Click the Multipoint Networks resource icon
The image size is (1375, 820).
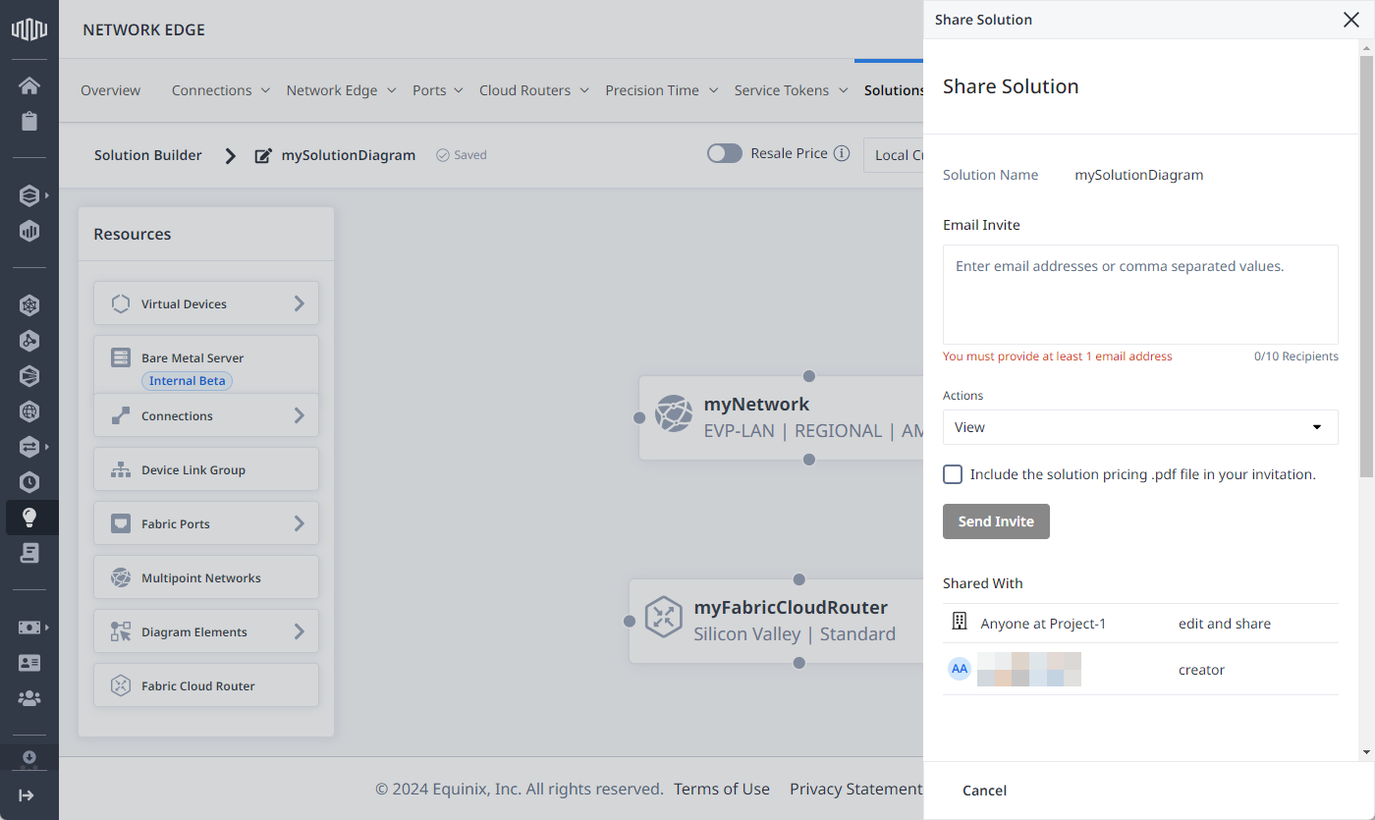point(121,577)
